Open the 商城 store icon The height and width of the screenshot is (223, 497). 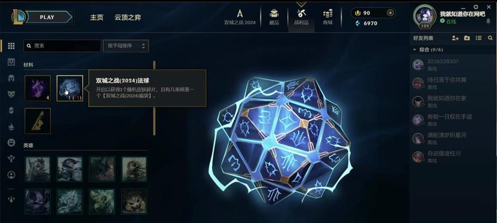pos(328,17)
